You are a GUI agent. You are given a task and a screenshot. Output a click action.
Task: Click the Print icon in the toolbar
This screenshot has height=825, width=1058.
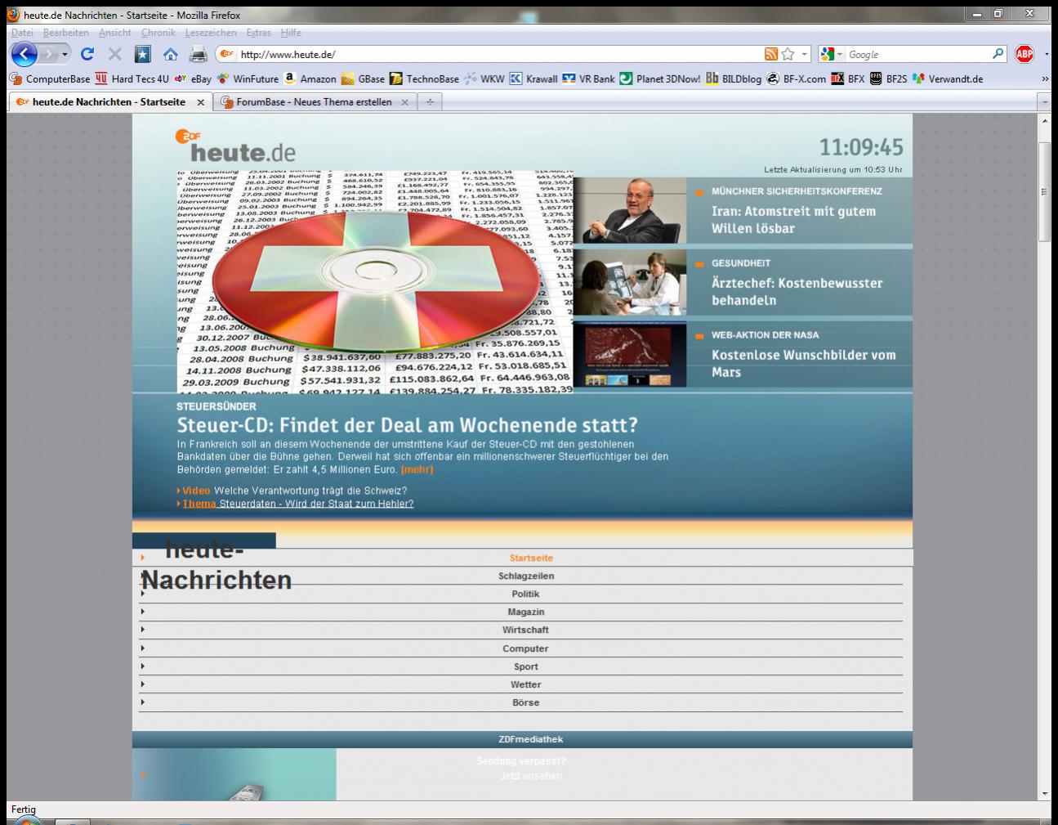pos(198,55)
